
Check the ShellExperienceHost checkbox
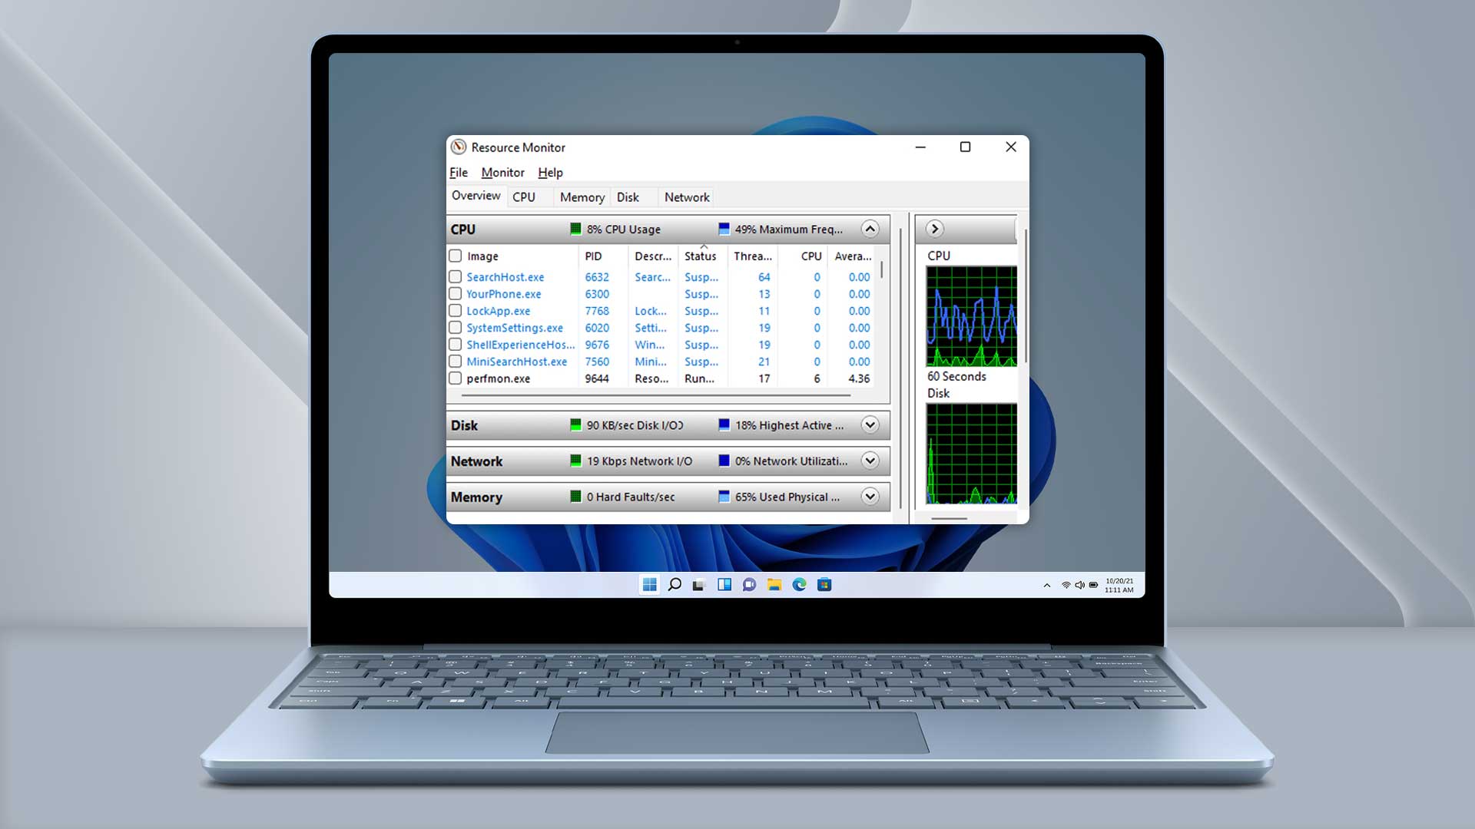455,344
